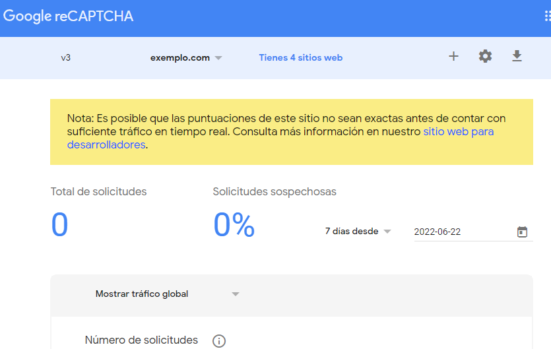This screenshot has height=349, width=551.
Task: Click the plus icon to add a site
Action: [x=453, y=56]
